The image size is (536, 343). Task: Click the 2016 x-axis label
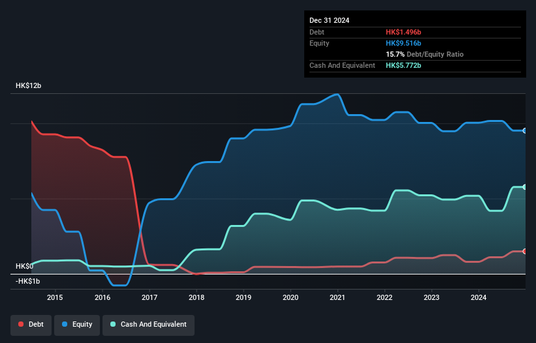click(x=102, y=297)
